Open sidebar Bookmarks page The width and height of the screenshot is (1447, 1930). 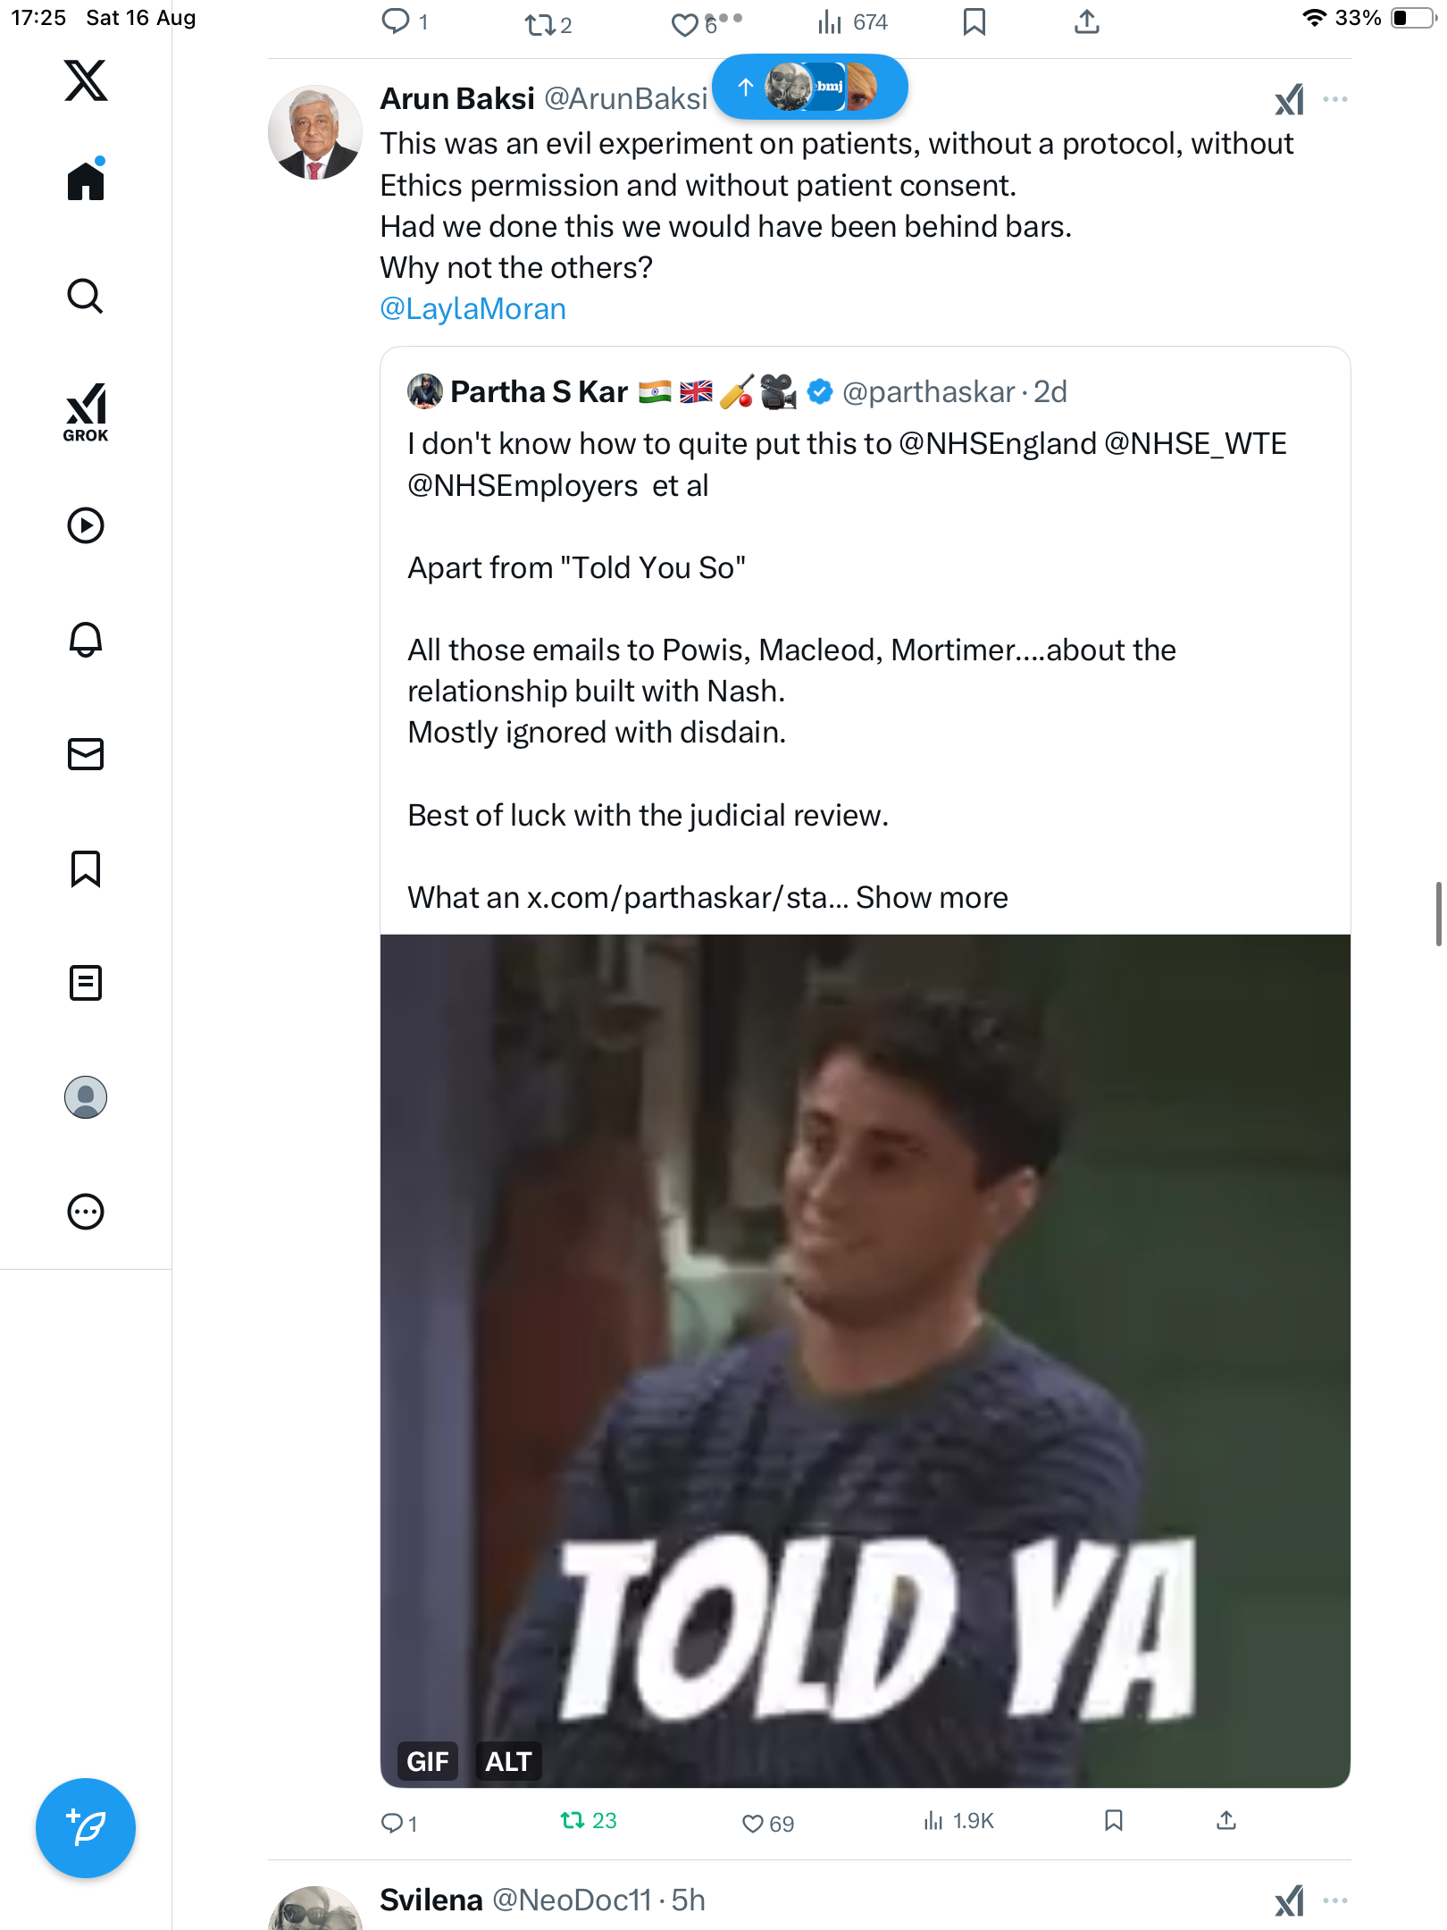[x=86, y=868]
